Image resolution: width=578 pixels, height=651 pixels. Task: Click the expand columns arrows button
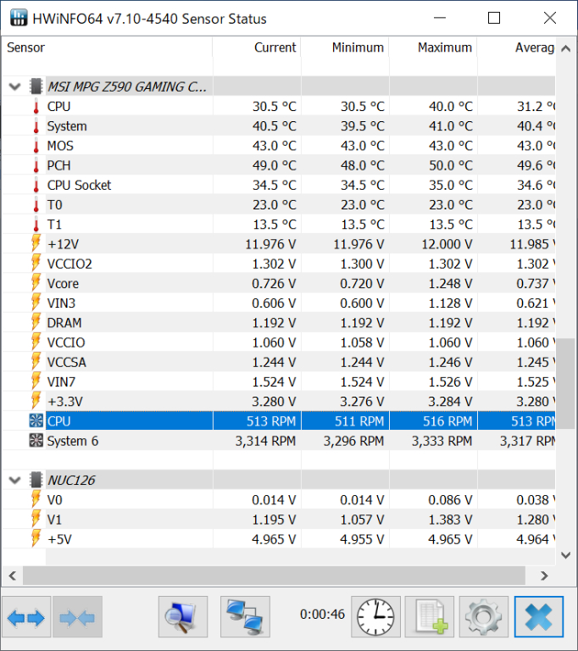26,617
